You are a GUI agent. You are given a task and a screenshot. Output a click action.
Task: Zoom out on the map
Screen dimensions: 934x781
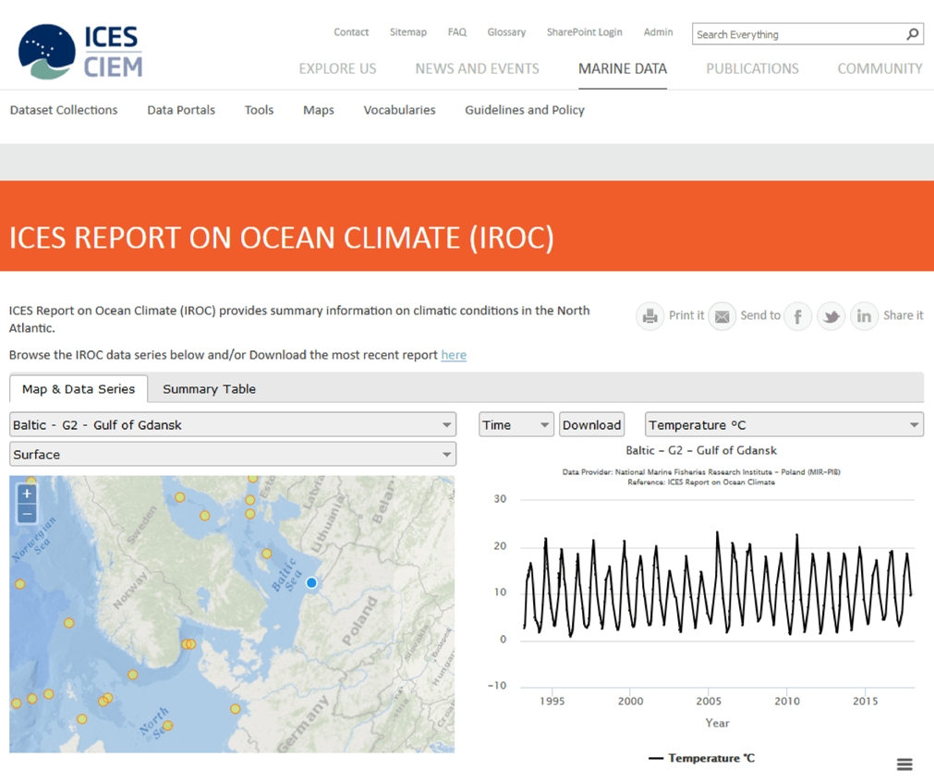click(x=27, y=513)
